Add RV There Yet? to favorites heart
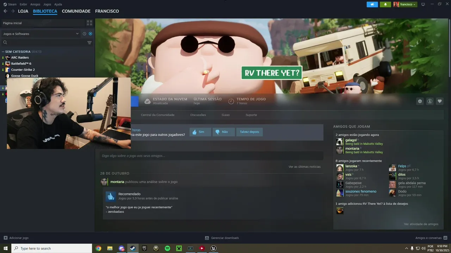This screenshot has height=253, width=451. [440, 101]
